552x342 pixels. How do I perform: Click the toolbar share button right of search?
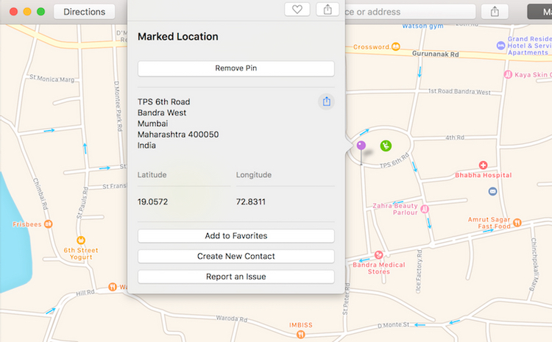495,12
